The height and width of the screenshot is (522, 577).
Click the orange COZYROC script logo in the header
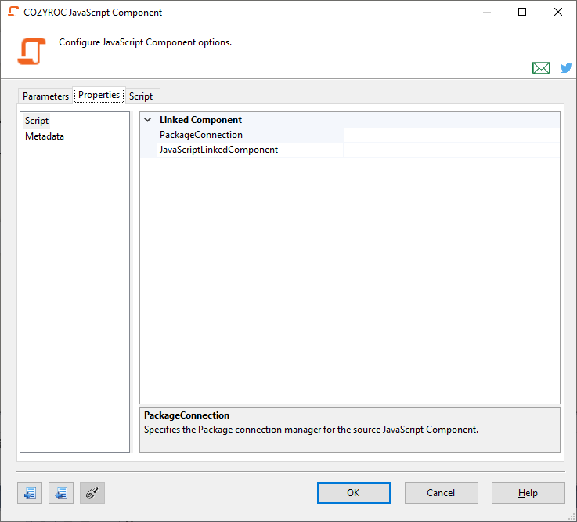tap(31, 51)
